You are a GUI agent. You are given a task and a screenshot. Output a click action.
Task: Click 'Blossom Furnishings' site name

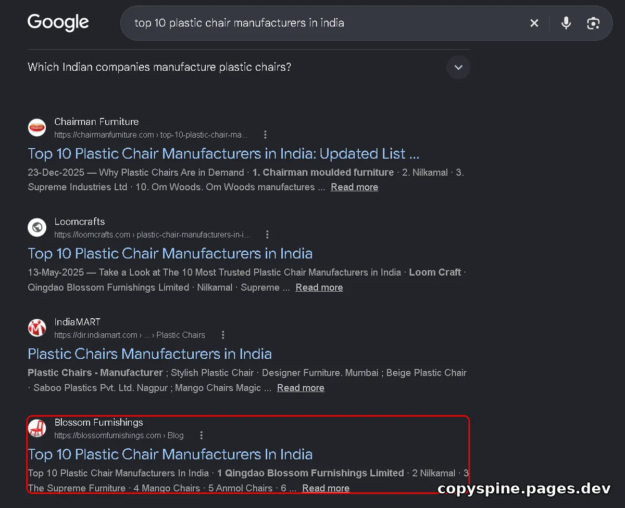click(98, 422)
